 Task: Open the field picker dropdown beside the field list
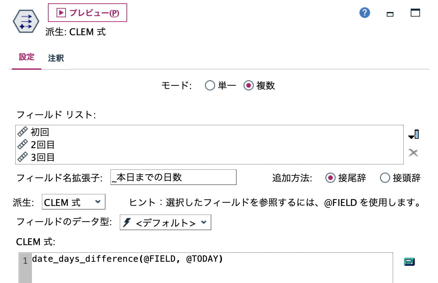(x=413, y=134)
